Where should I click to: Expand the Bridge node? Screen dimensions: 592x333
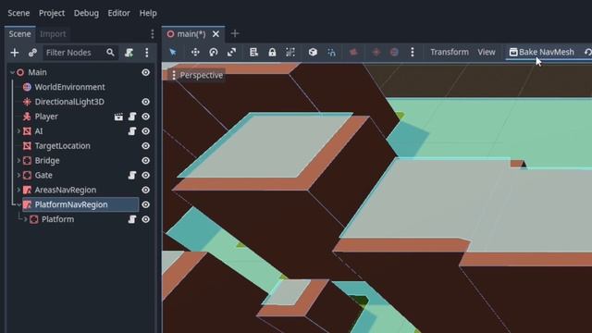pyautogui.click(x=18, y=161)
